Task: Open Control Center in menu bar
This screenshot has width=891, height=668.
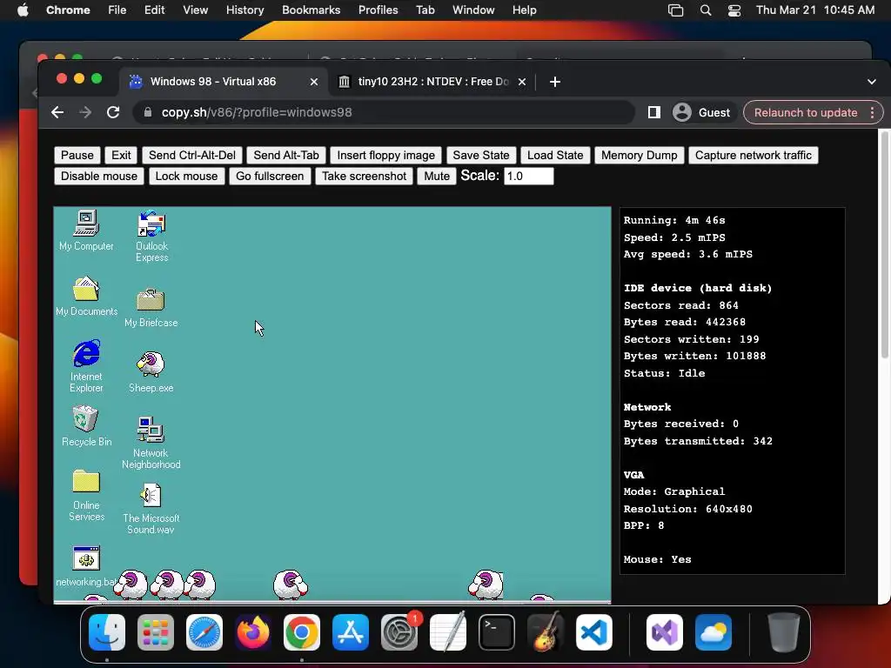Action: click(734, 10)
